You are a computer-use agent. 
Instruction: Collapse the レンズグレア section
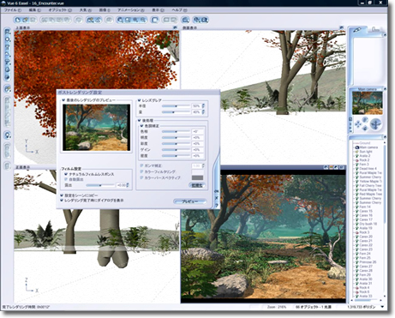point(140,100)
